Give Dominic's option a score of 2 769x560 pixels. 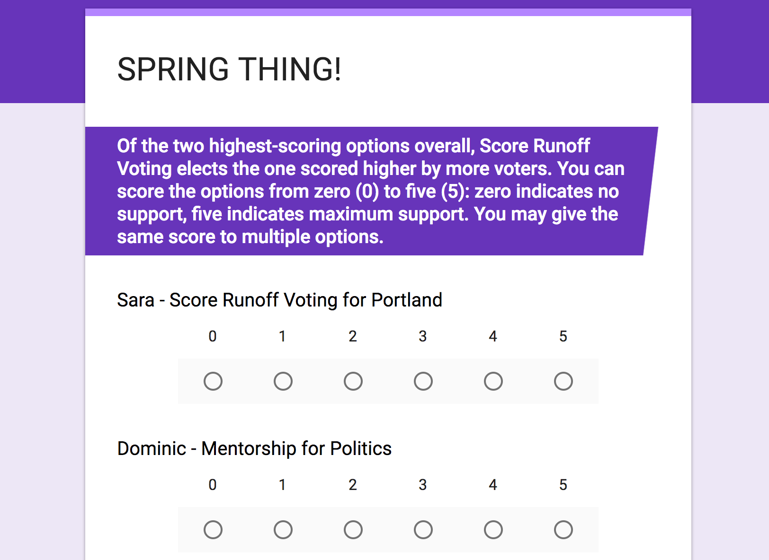(x=353, y=530)
